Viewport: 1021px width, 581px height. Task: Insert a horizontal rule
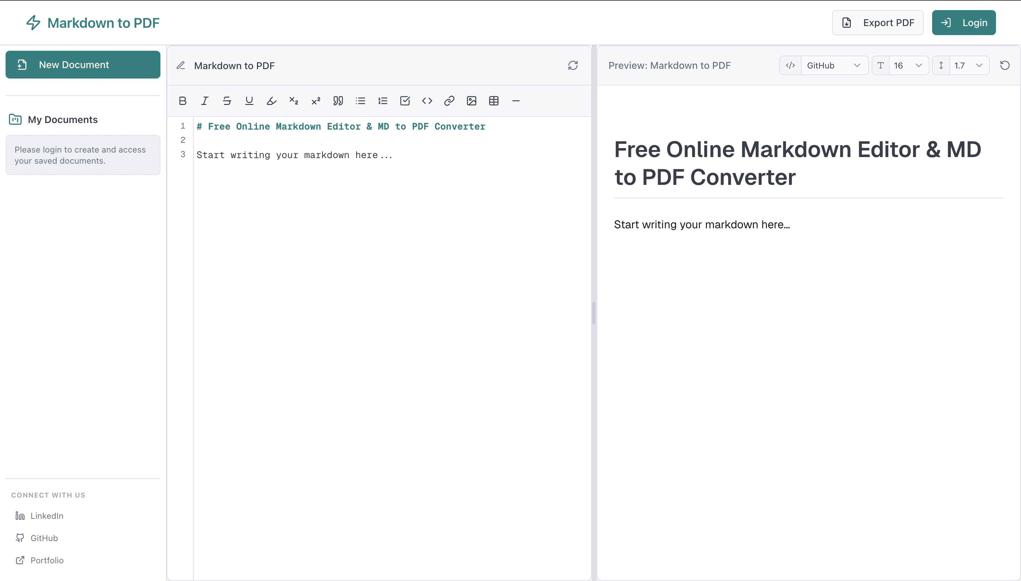(x=515, y=100)
